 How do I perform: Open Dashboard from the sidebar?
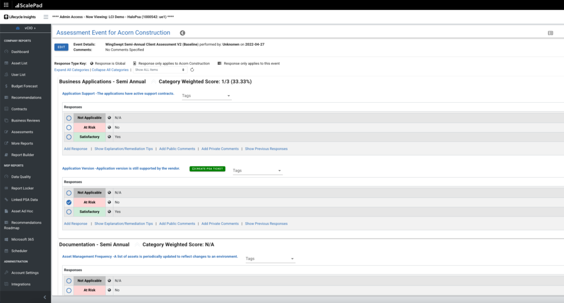pos(20,52)
